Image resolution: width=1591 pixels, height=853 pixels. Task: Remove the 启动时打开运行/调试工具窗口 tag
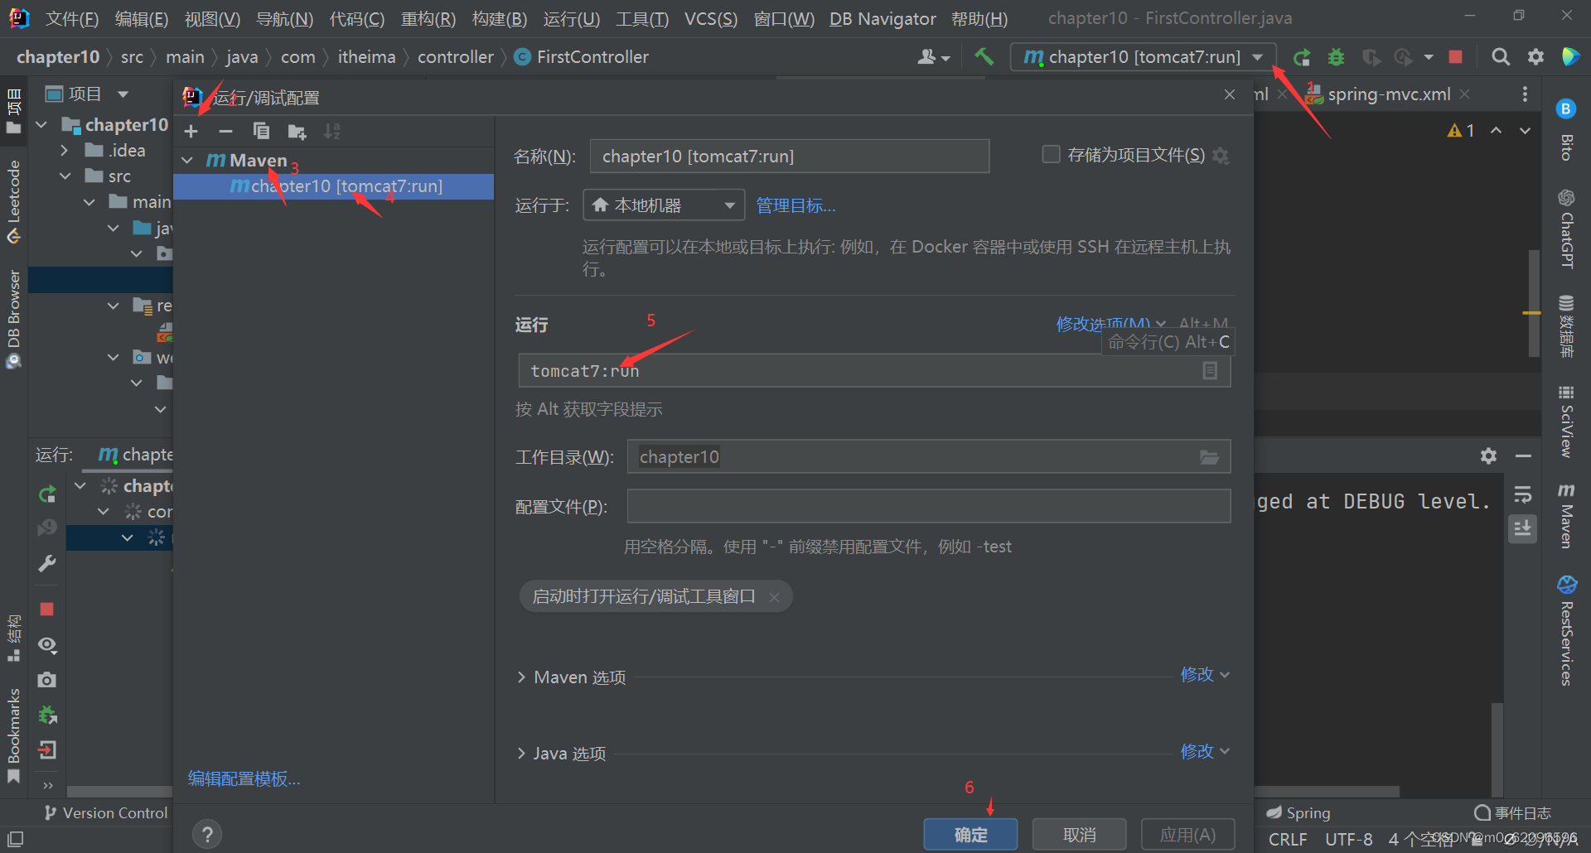click(774, 597)
